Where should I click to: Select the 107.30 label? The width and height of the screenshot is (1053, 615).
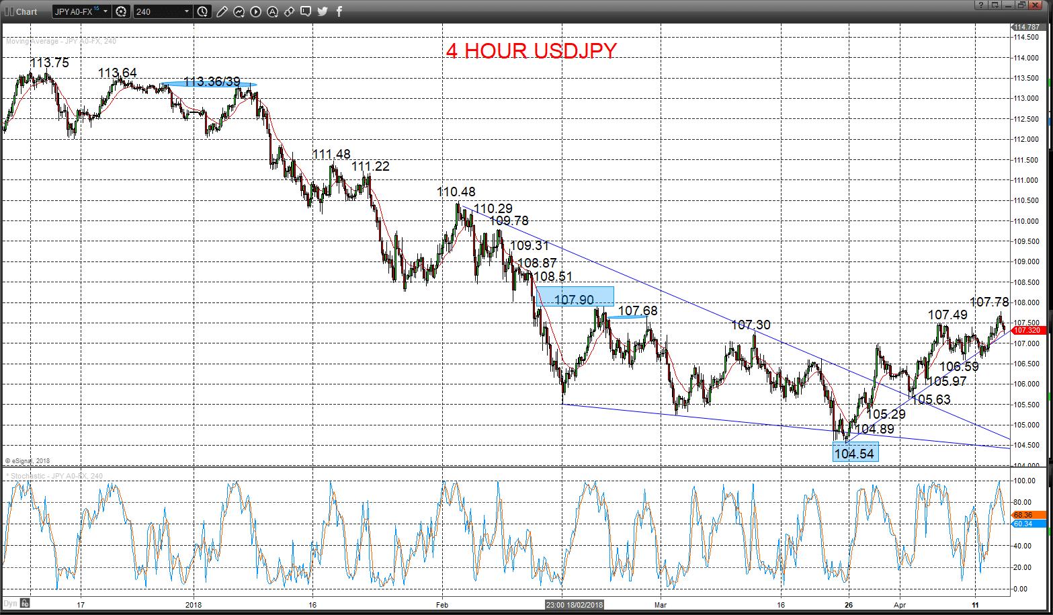751,325
